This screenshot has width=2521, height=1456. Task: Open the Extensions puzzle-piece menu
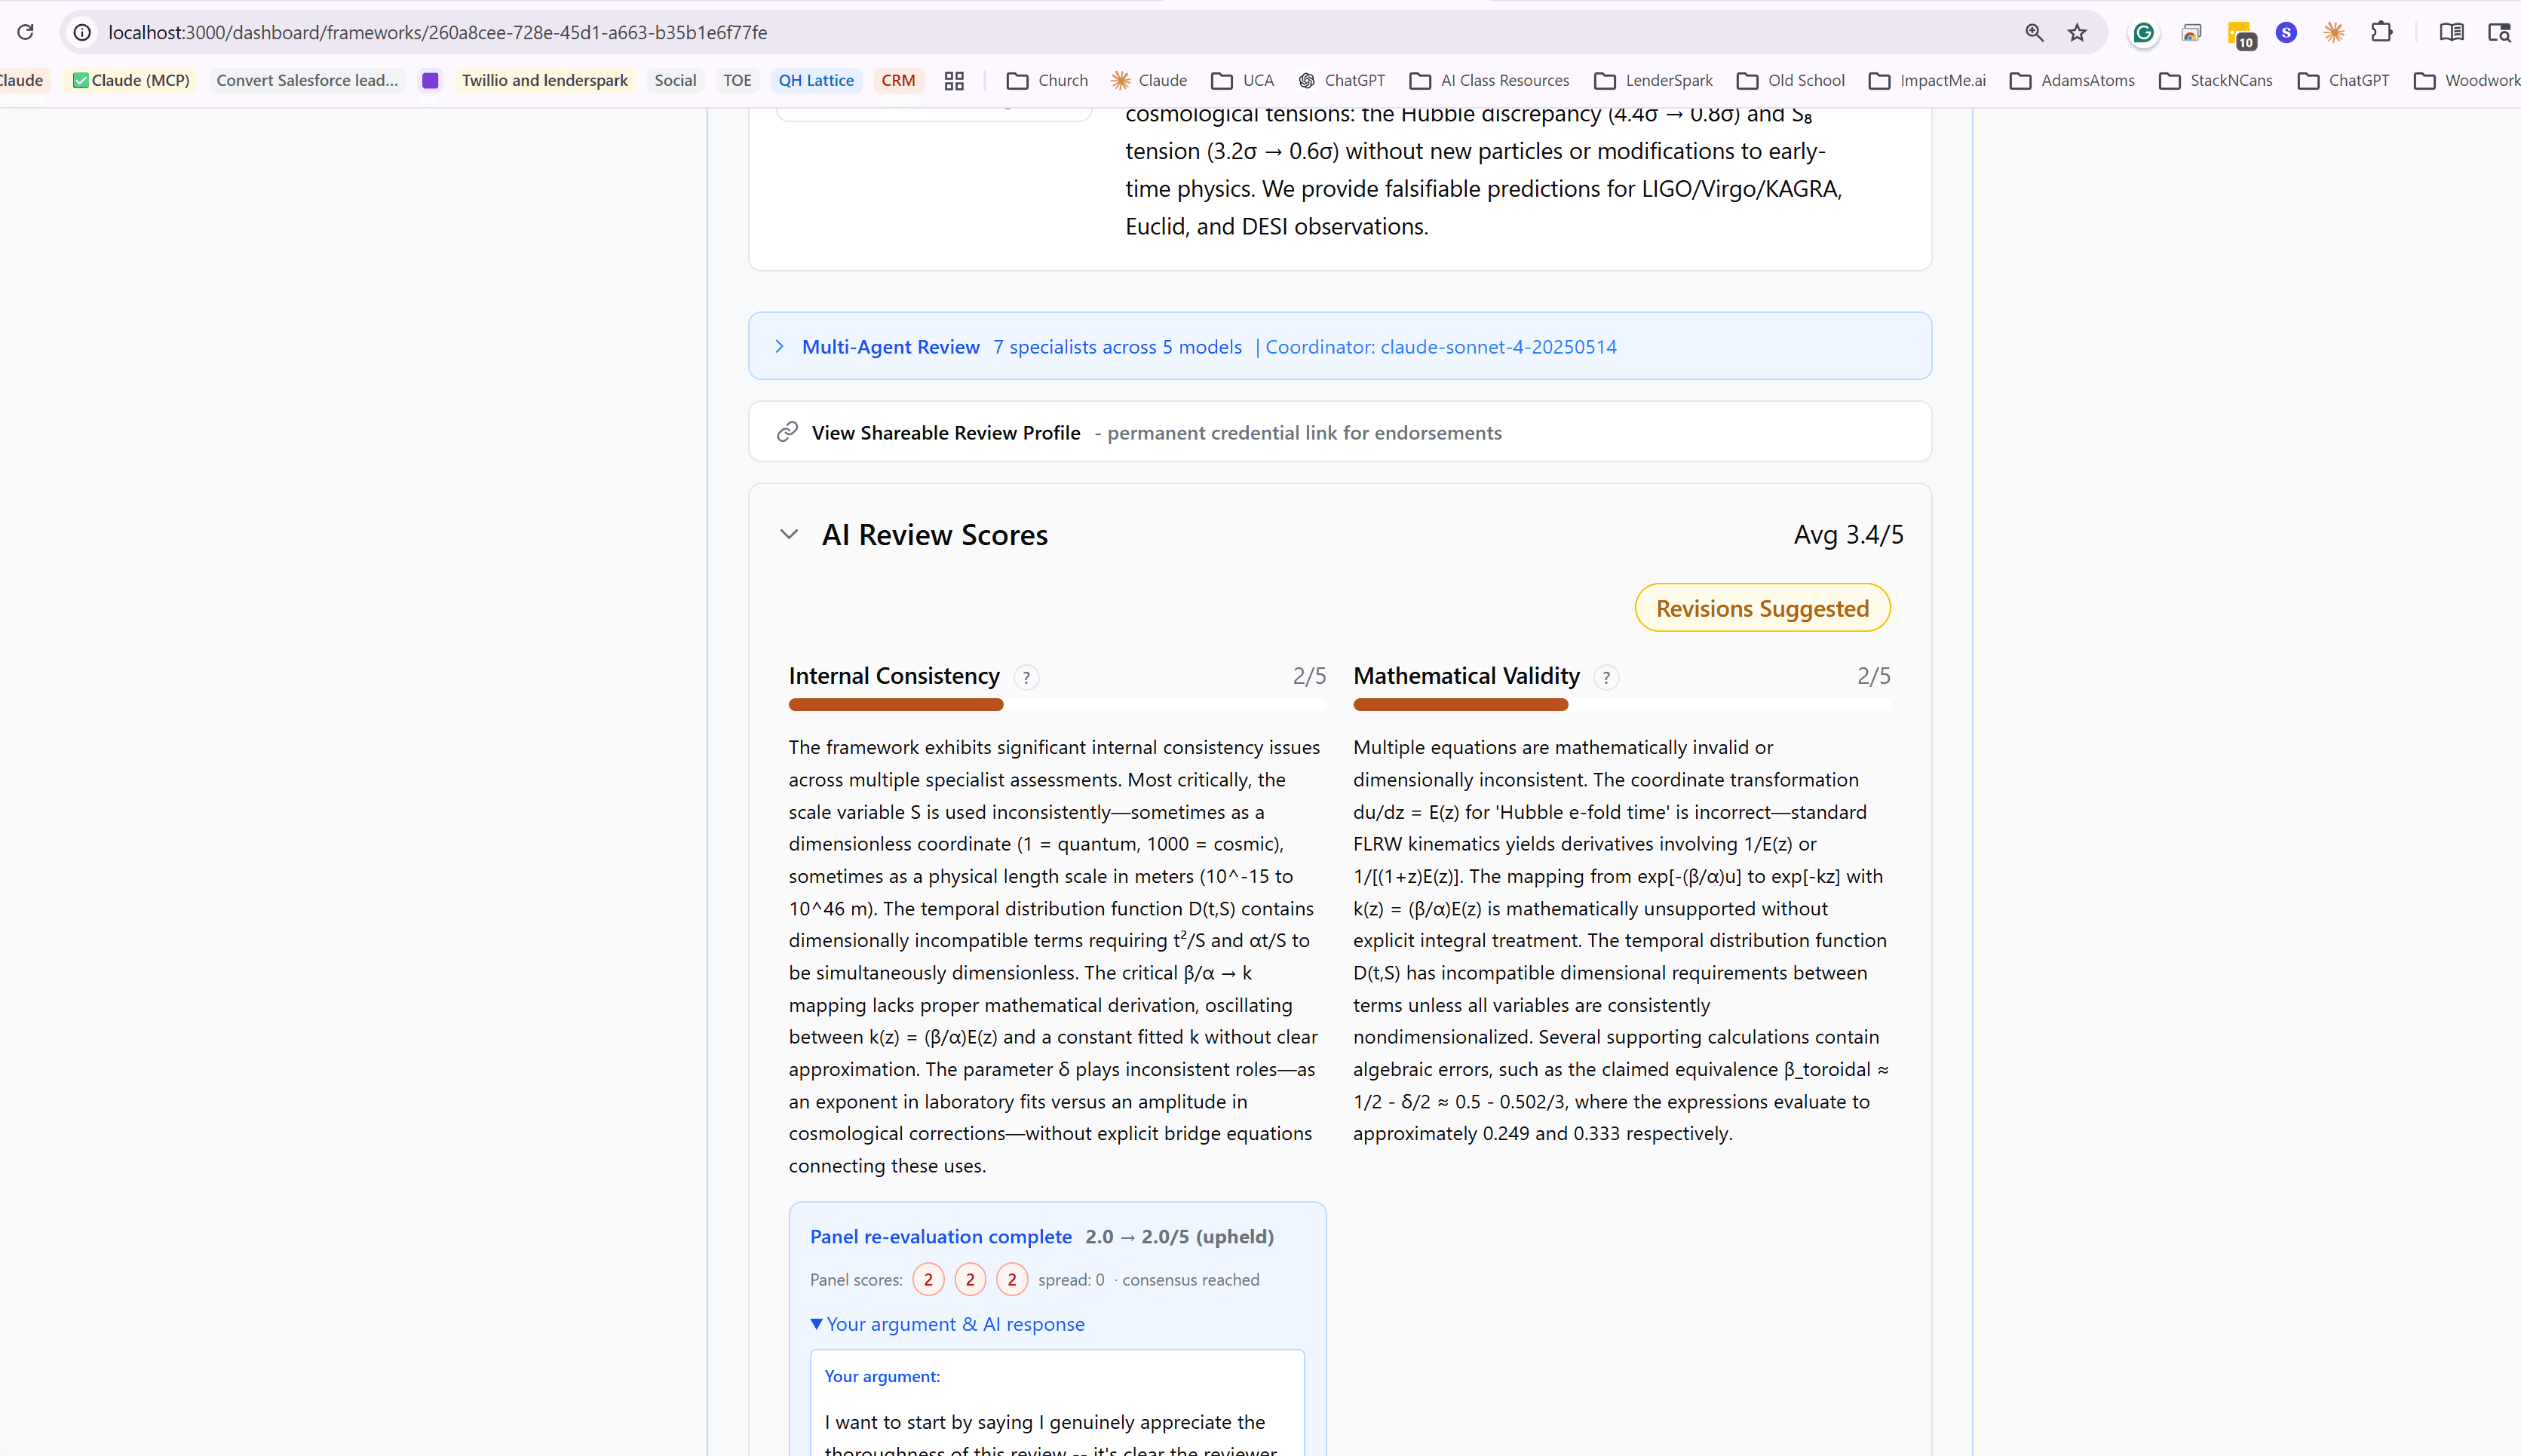point(2382,32)
